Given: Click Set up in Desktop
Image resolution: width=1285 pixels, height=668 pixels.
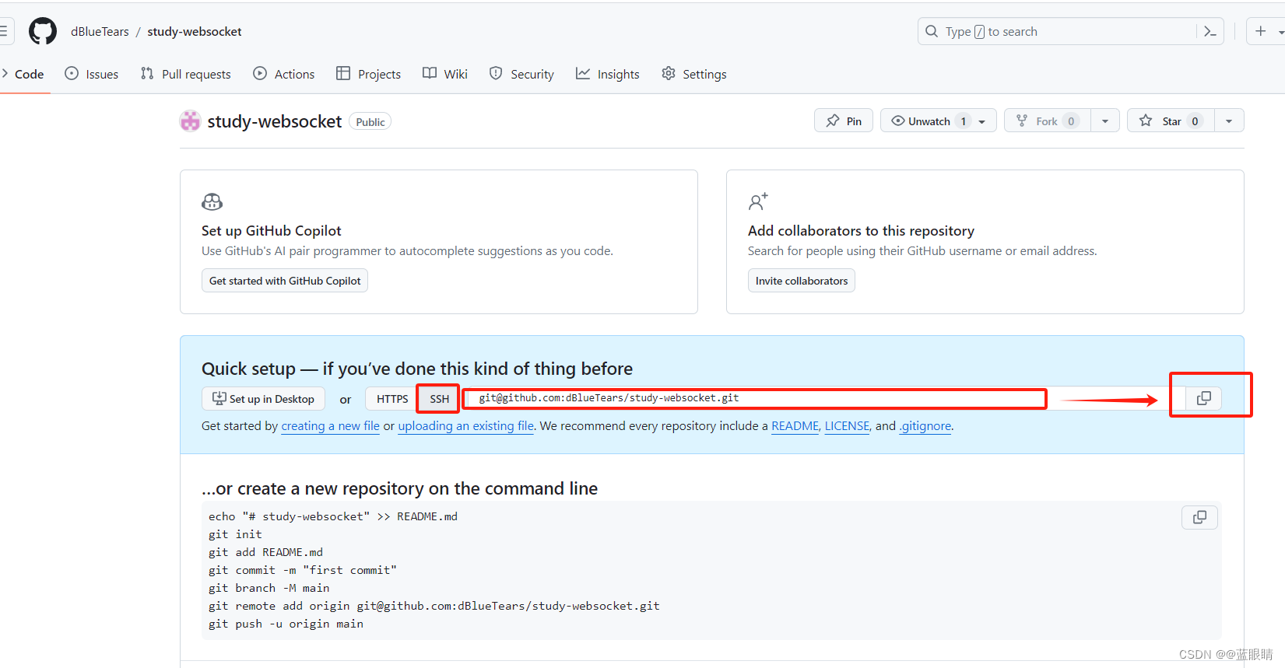Looking at the screenshot, I should [x=264, y=398].
